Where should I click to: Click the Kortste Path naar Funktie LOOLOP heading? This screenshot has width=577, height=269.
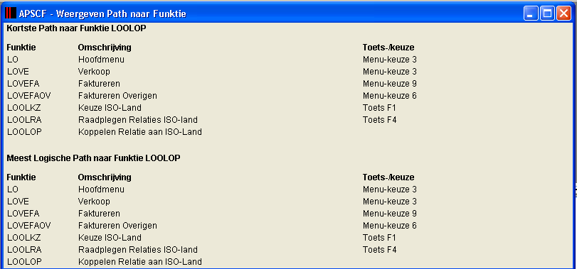click(76, 28)
